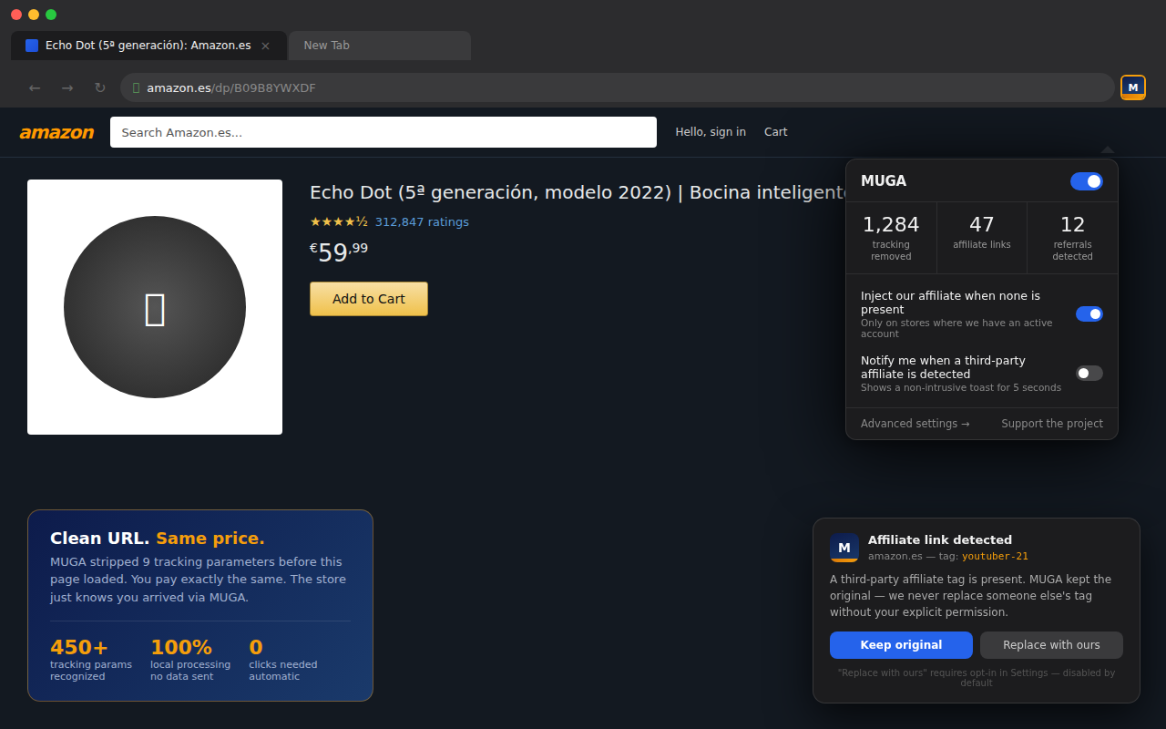Screen dimensions: 1166x729
Task: Click the macOS green maximize window button
Action: pyautogui.click(x=51, y=15)
